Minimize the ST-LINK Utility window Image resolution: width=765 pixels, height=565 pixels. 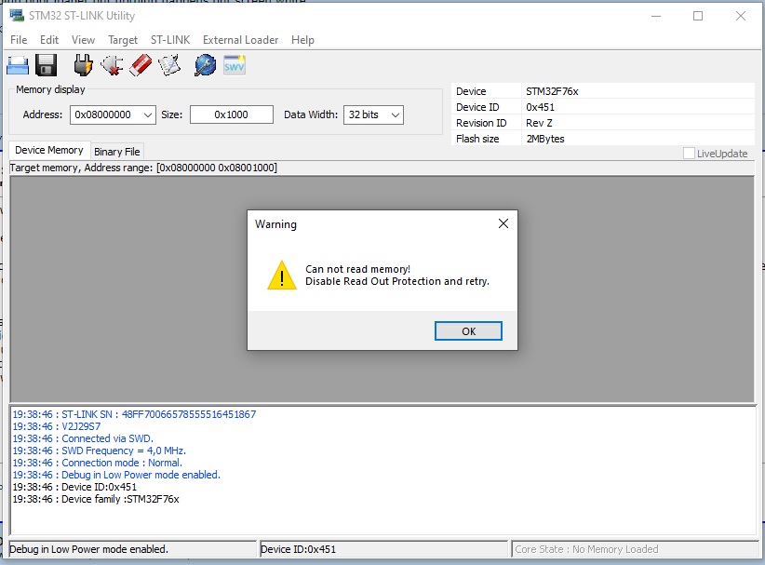[x=656, y=16]
